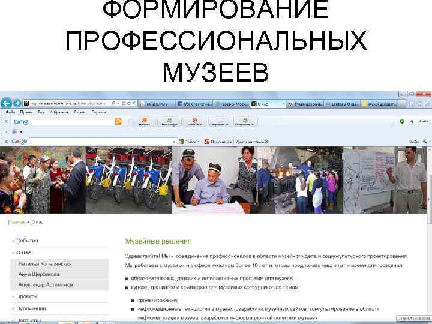The height and width of the screenshot is (324, 432).
Task: Open the photo of men signing a paper
Action: point(215,180)
